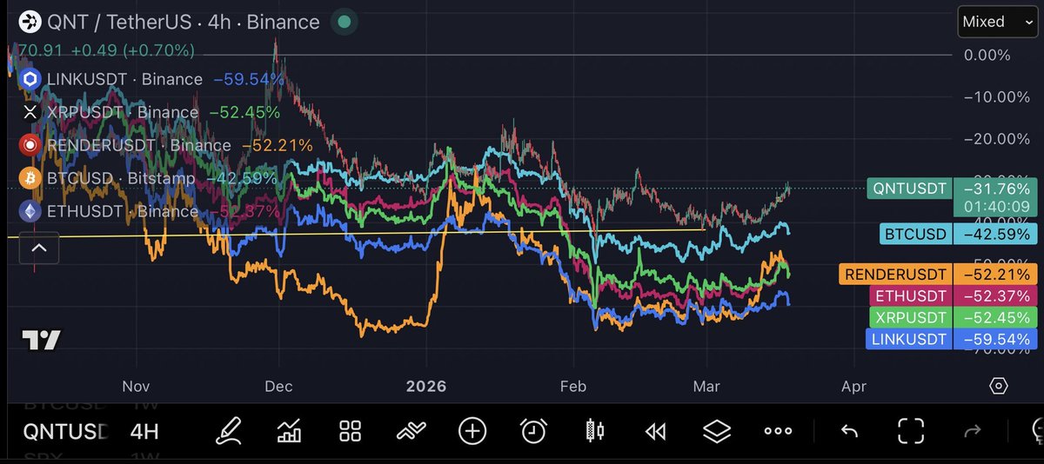Viewport: 1044px width, 464px height.
Task: Click the yellow horizontal trend line
Action: point(357,233)
